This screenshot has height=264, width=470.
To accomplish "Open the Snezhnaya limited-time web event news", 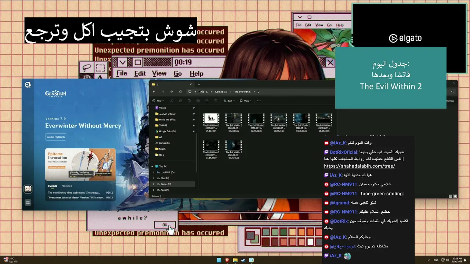I will [81, 192].
